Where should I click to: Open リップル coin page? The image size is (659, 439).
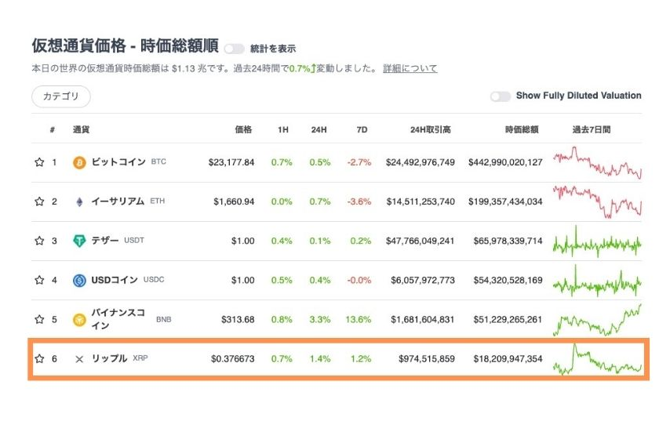click(109, 358)
